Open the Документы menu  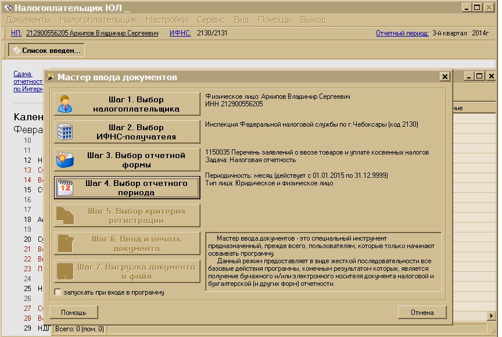[x=28, y=20]
